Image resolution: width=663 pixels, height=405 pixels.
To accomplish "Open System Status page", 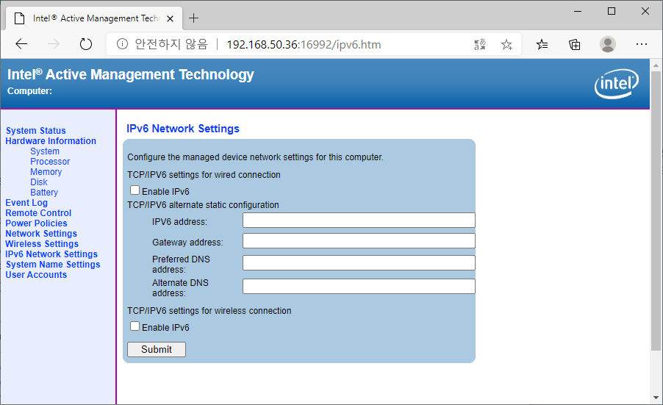I will click(x=36, y=131).
